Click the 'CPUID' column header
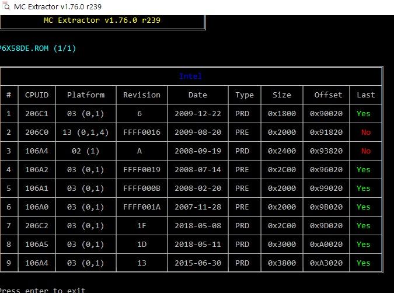 37,95
